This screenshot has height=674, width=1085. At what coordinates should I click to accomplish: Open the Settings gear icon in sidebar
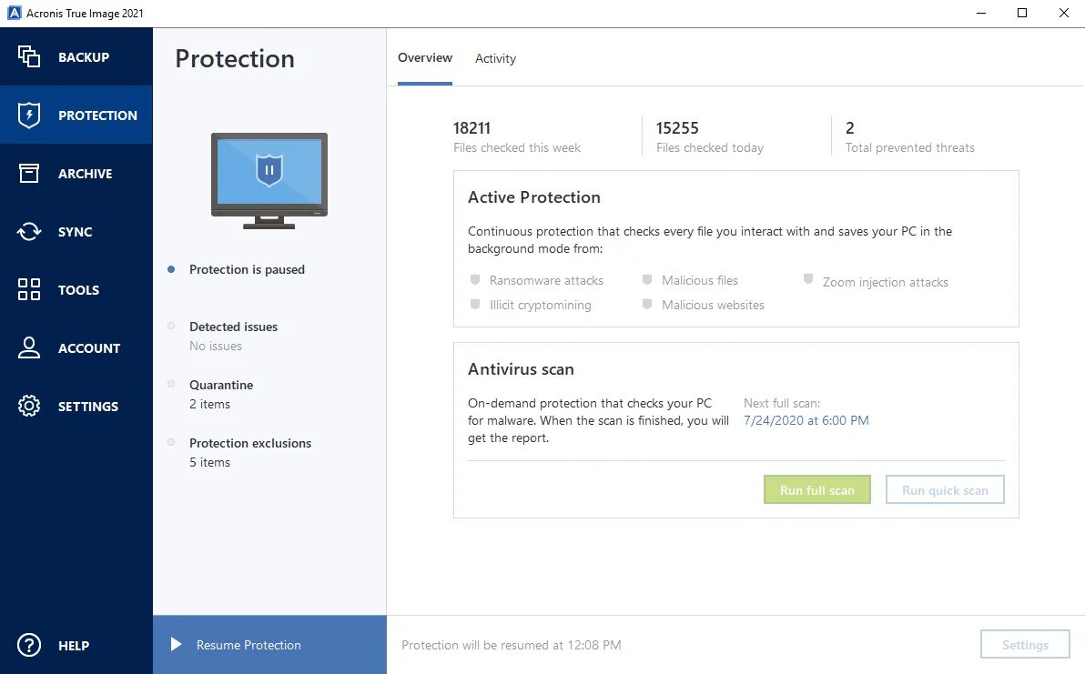(x=29, y=406)
